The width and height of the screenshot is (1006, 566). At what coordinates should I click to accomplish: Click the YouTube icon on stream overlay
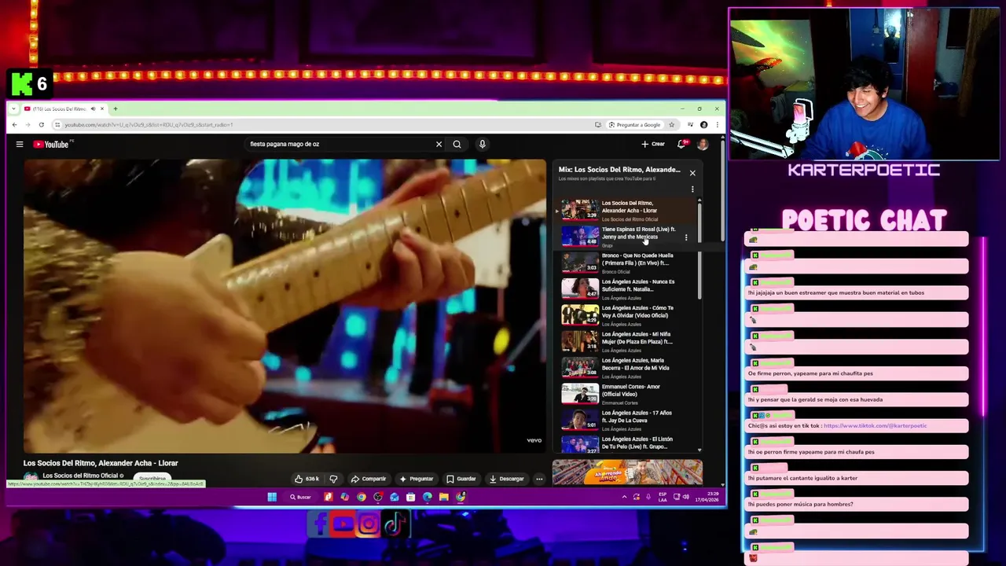click(x=343, y=524)
